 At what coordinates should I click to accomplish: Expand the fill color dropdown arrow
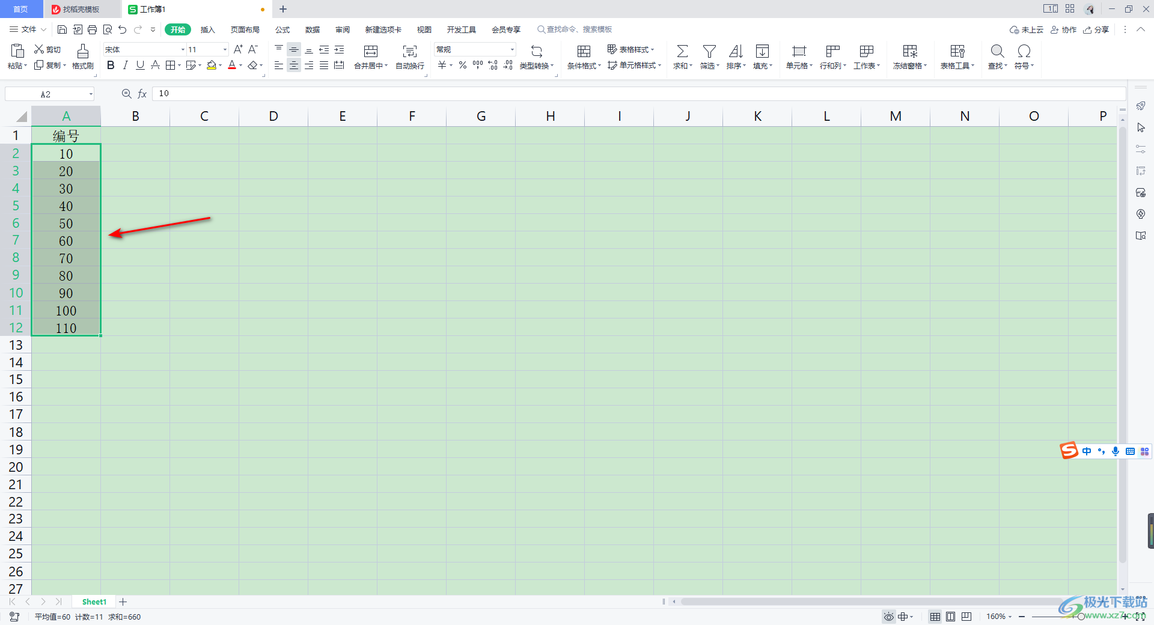coord(221,65)
